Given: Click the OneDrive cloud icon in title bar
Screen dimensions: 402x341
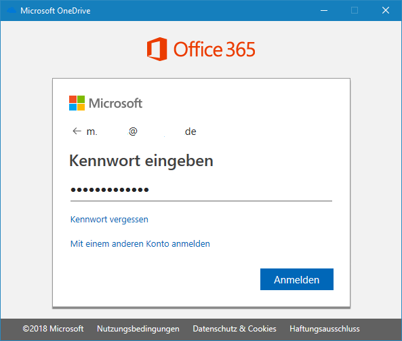Looking at the screenshot, I should pyautogui.click(x=12, y=11).
